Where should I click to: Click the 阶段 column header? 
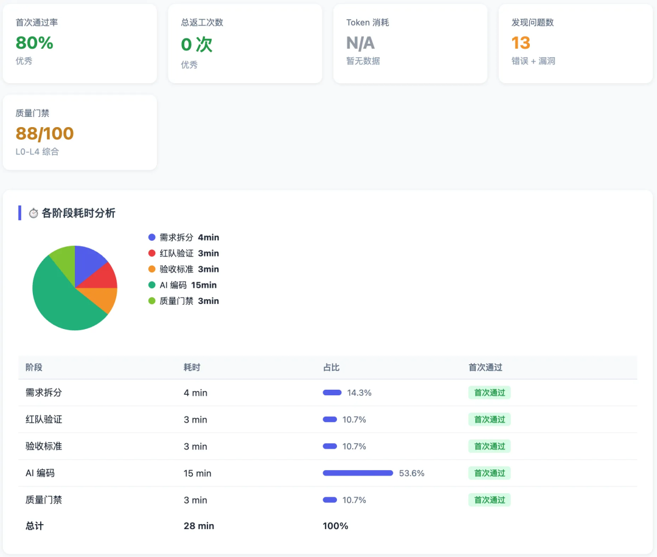click(34, 368)
